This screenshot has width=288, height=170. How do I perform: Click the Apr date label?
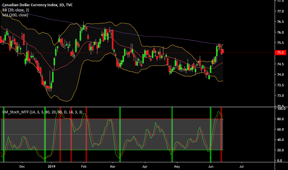[145, 167]
